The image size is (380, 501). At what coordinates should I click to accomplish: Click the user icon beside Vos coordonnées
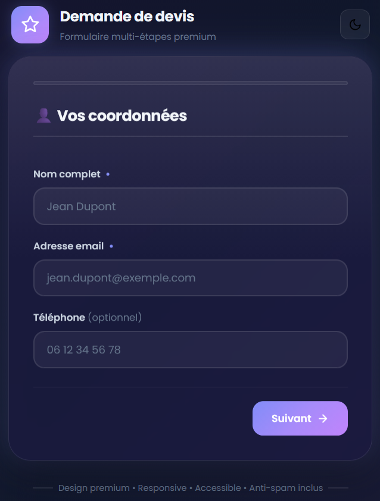[x=42, y=115]
